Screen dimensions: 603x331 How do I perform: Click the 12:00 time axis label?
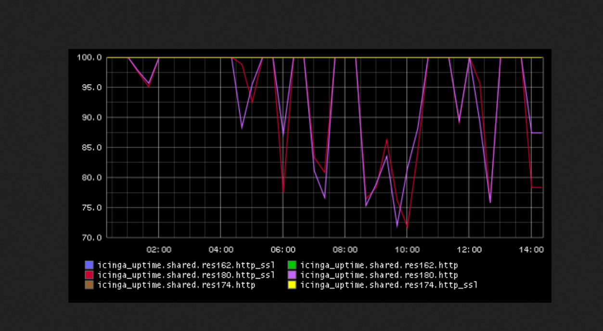tap(469, 250)
